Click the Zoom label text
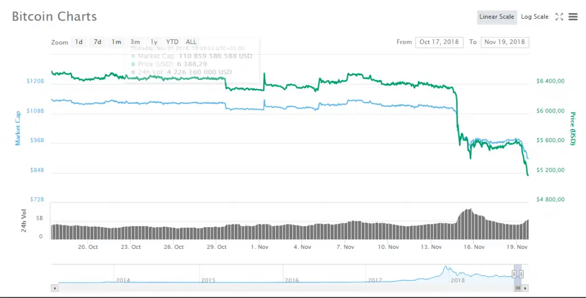The height and width of the screenshot is (298, 586). coord(60,42)
